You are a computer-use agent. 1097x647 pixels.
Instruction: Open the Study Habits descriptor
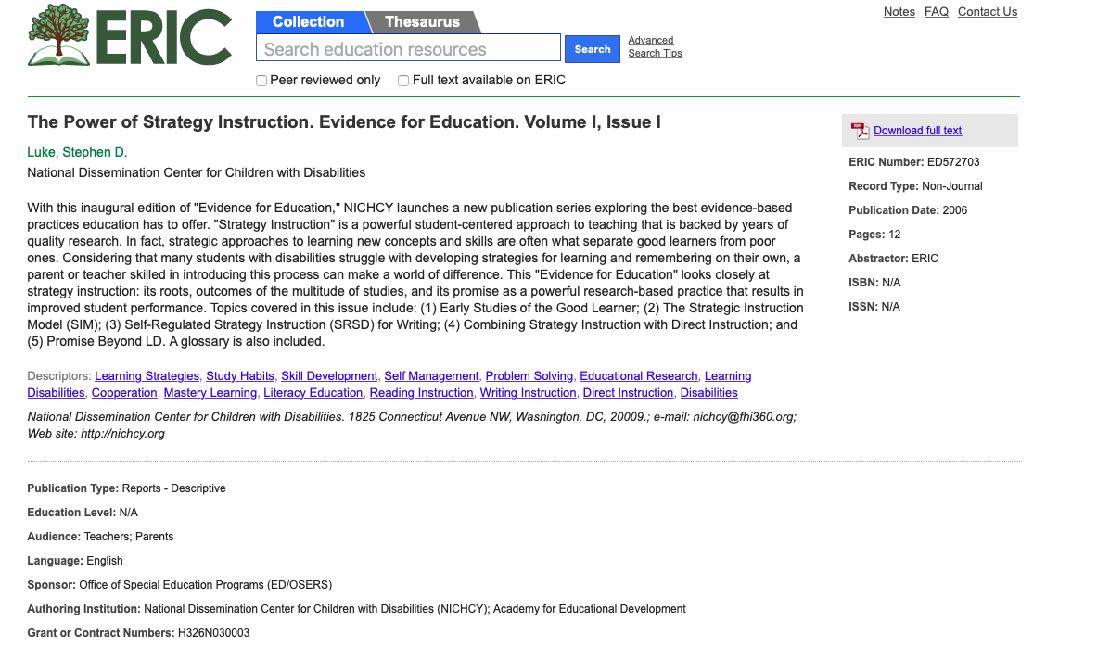pyautogui.click(x=240, y=376)
